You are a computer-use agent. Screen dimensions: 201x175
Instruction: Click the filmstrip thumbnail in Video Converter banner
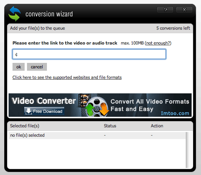click(84, 100)
